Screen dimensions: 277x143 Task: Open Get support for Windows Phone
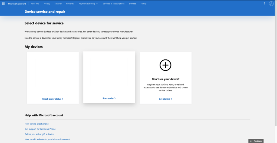40,129
